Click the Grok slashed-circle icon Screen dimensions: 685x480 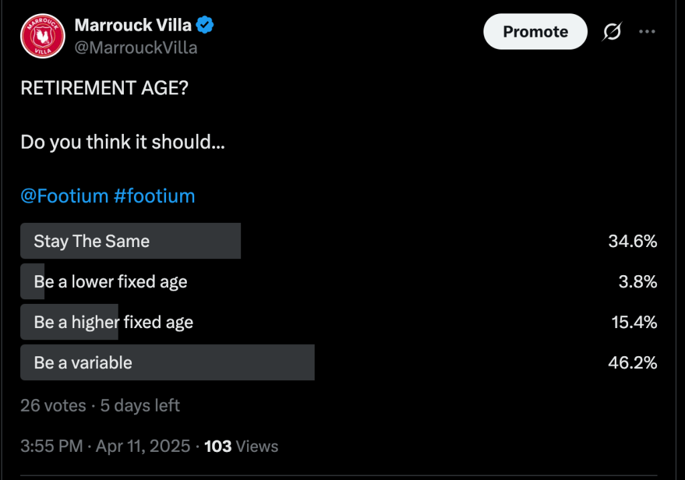click(x=611, y=31)
